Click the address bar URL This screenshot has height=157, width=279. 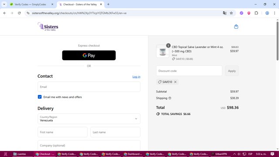79,13
